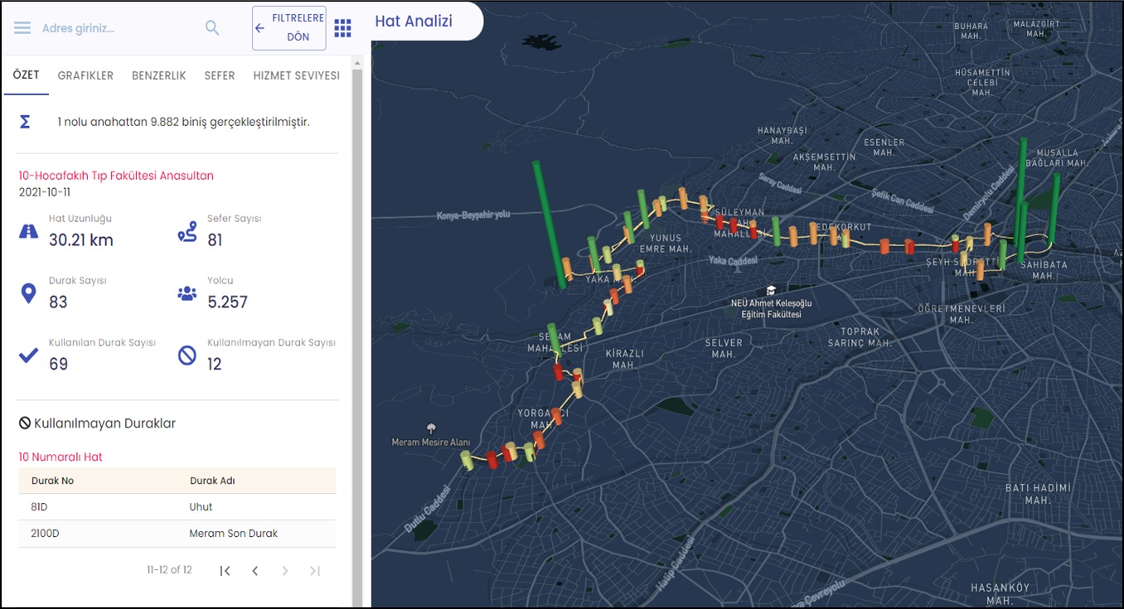Click the sigma summary icon
This screenshot has height=609, width=1124.
25,122
